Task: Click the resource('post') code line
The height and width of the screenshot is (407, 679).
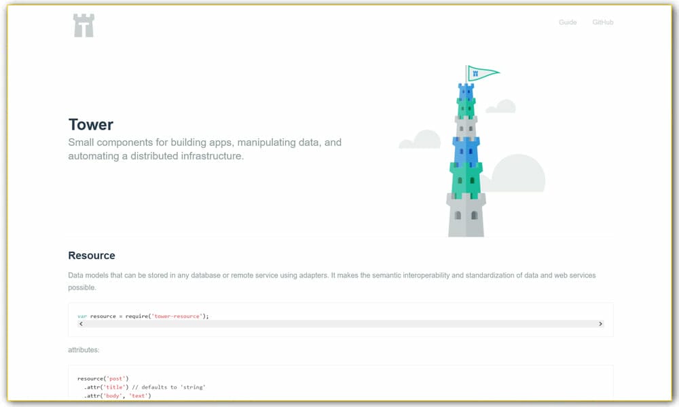Action: pos(103,379)
